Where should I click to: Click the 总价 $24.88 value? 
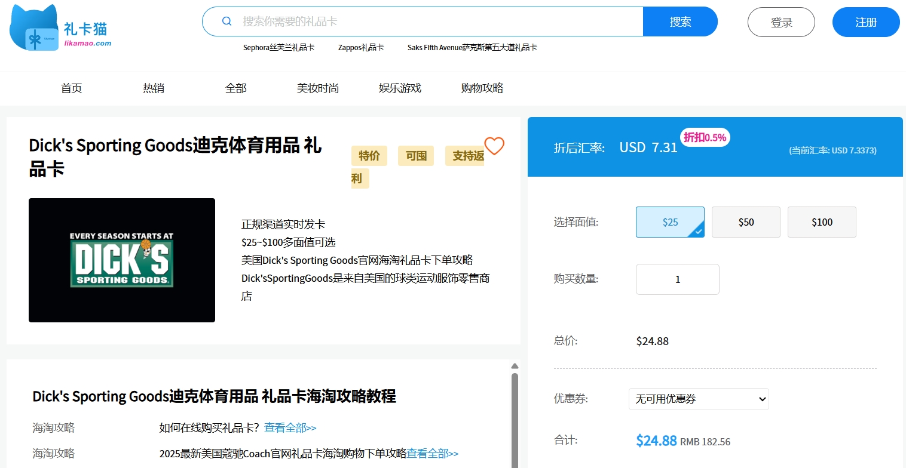[x=653, y=341]
